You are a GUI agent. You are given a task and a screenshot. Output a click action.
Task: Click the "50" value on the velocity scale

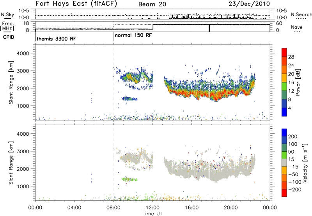coord(291,152)
